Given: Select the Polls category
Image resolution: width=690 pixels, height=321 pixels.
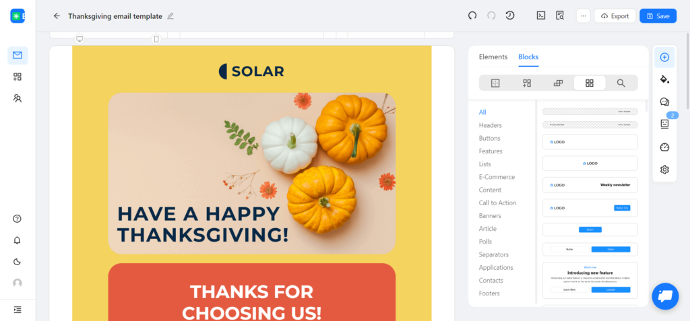Looking at the screenshot, I should pyautogui.click(x=485, y=242).
